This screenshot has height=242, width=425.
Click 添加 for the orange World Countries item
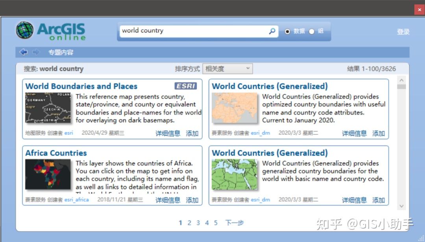[x=379, y=133]
